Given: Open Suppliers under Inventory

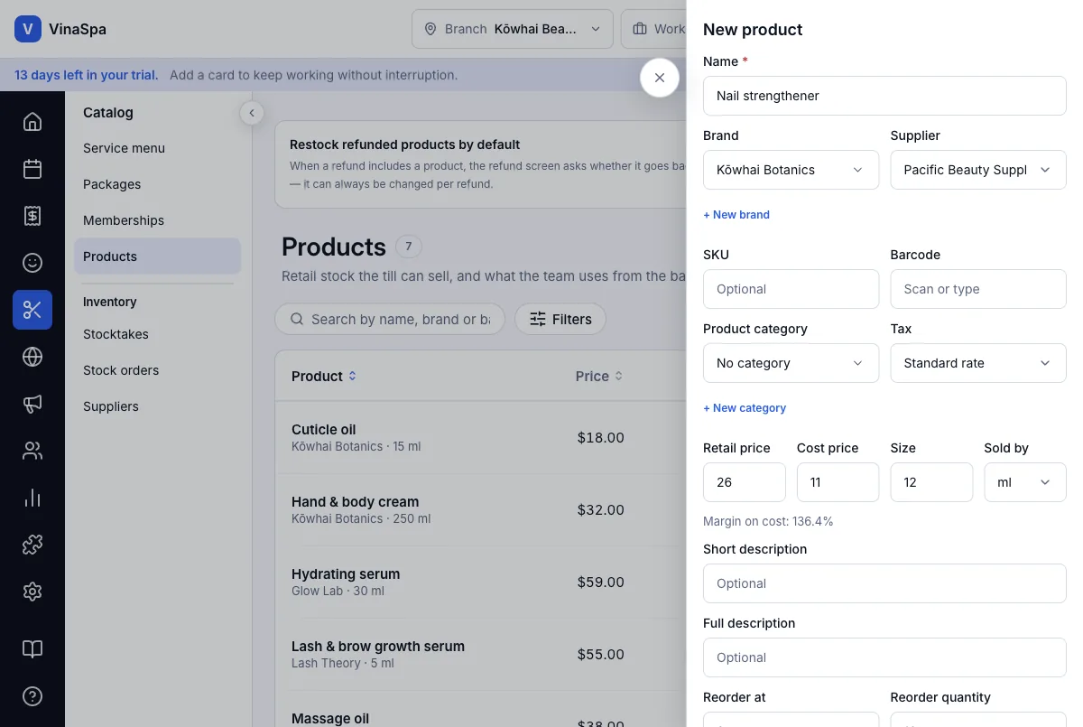Looking at the screenshot, I should click(x=157, y=406).
